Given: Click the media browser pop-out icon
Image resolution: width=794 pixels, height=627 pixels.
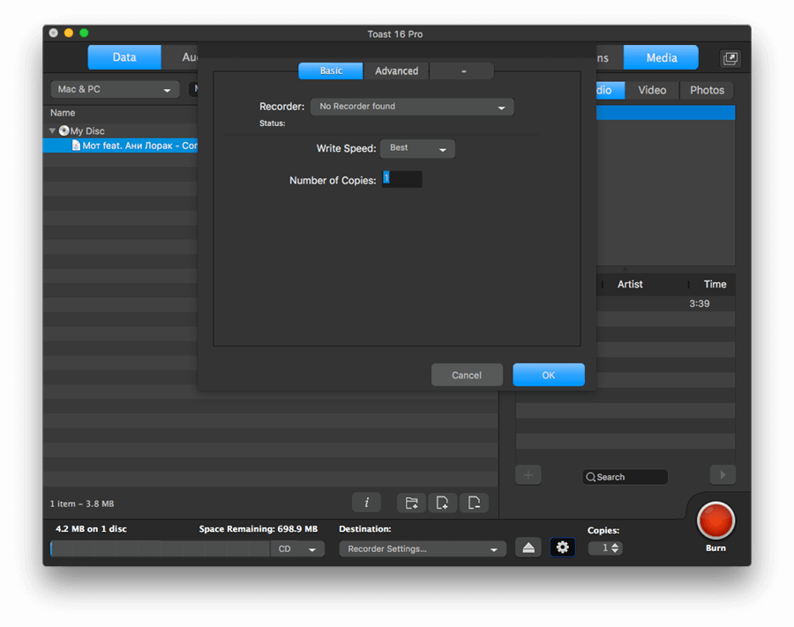Looking at the screenshot, I should pos(730,58).
